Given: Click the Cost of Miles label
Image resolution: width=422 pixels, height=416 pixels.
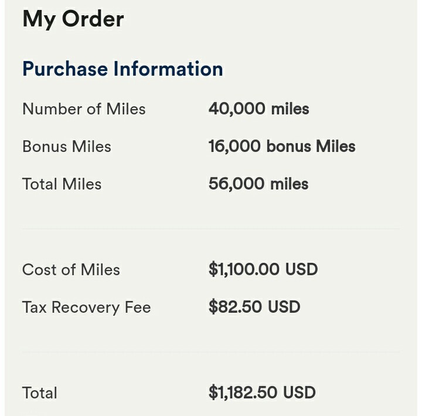Looking at the screenshot, I should (x=71, y=269).
